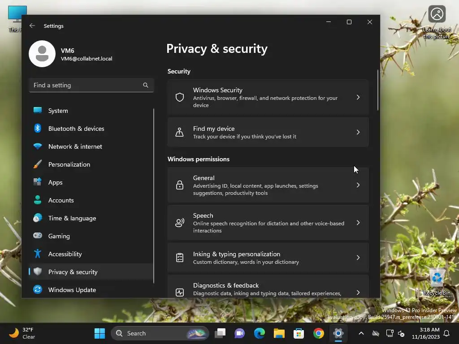
Task: Open the notification bell in taskbar
Action: [446, 333]
